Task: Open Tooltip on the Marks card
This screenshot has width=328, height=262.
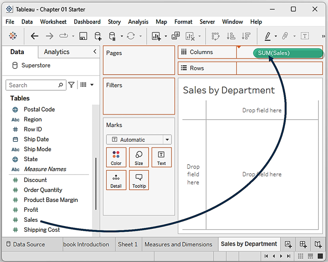Action: (139, 180)
